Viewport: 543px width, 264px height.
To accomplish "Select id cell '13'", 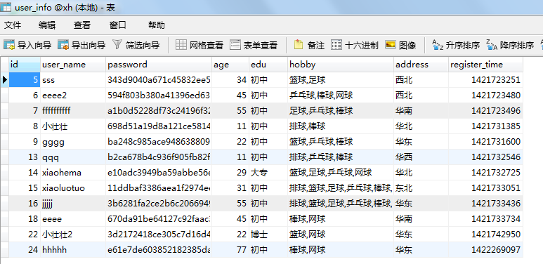I will point(25,157).
